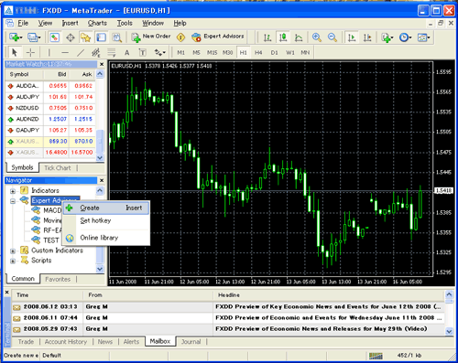Select the Fibonacci retracement tool
The image size is (458, 363).
[x=112, y=53]
